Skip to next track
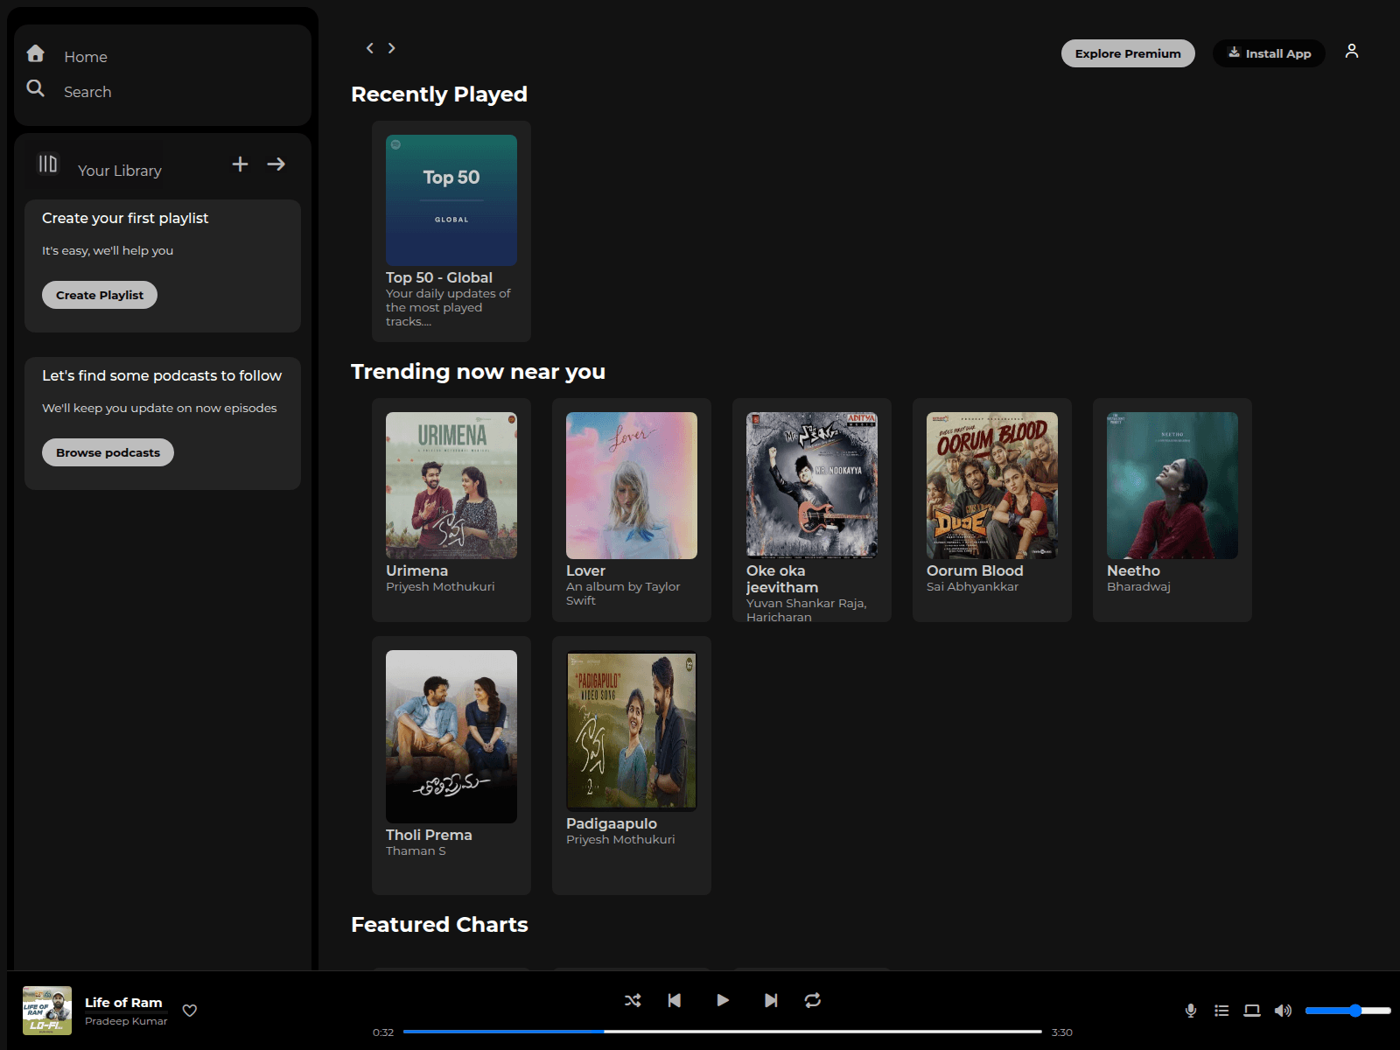The image size is (1400, 1050). pos(770,1000)
